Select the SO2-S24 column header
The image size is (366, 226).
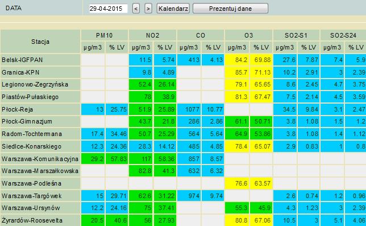coord(343,35)
